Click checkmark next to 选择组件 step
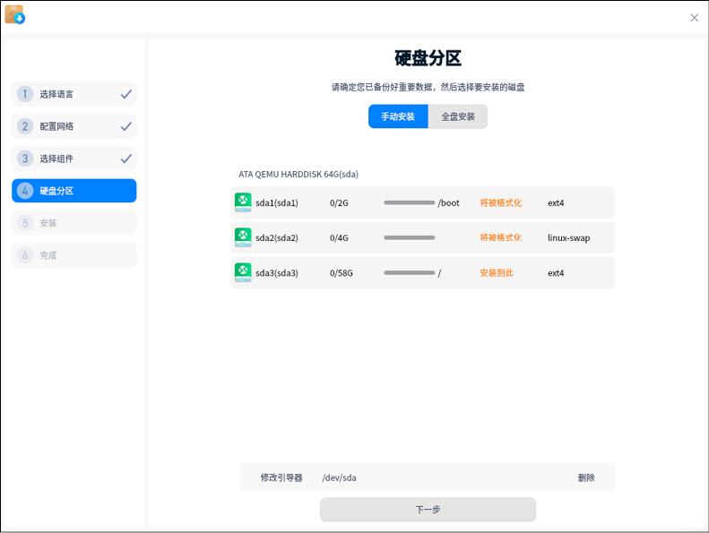Image resolution: width=709 pixels, height=533 pixels. tap(126, 159)
